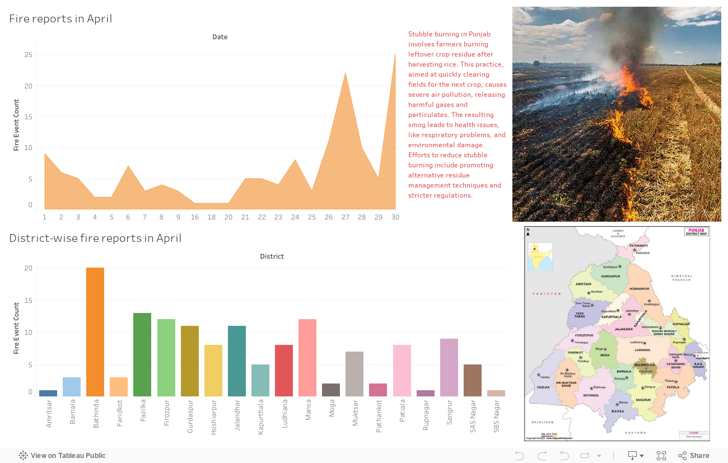Screen dimensions: 728x463
Task: Select the Rupnagar bar
Action: click(426, 393)
